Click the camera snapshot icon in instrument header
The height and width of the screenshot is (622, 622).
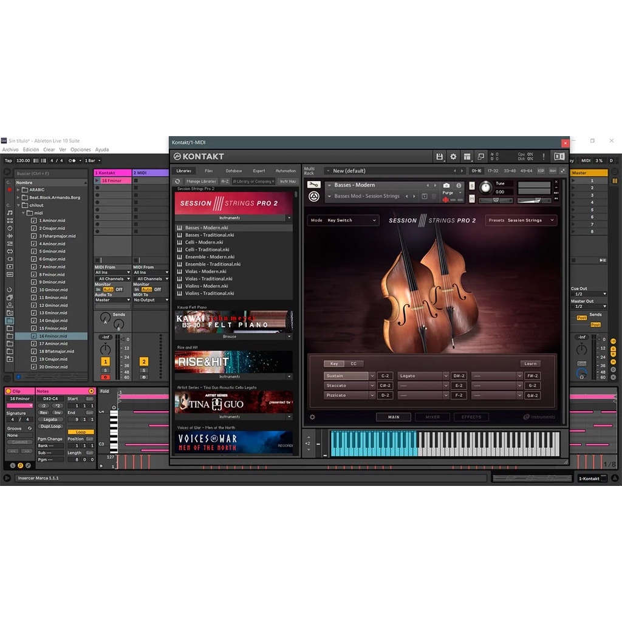pyautogui.click(x=446, y=185)
